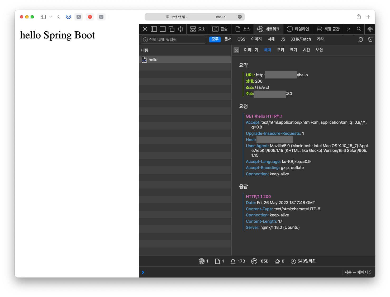Switch to 크기 (Sizes) detail tab
This screenshot has height=297, width=390.
(293, 50)
